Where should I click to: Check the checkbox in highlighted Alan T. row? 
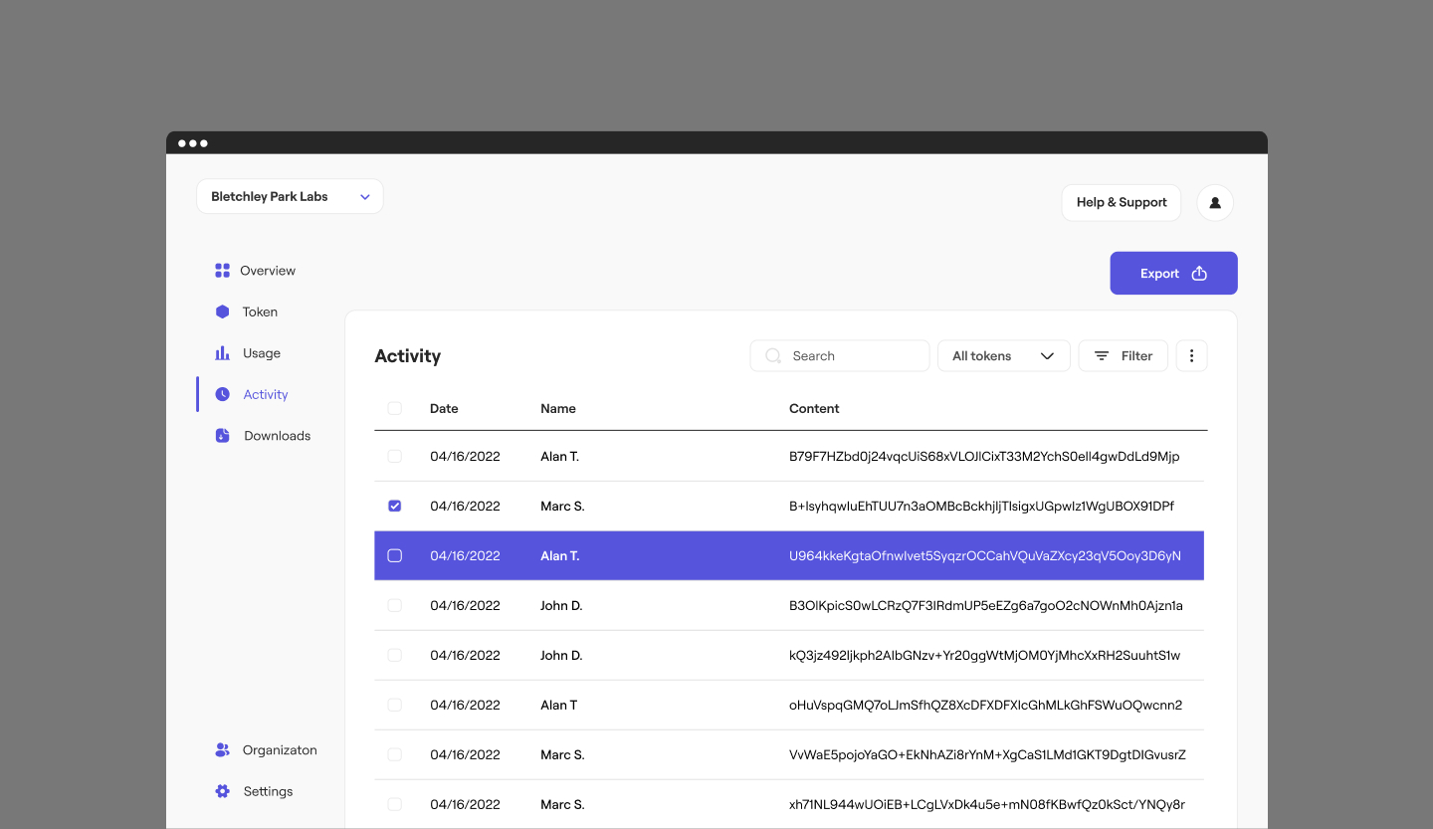(395, 556)
